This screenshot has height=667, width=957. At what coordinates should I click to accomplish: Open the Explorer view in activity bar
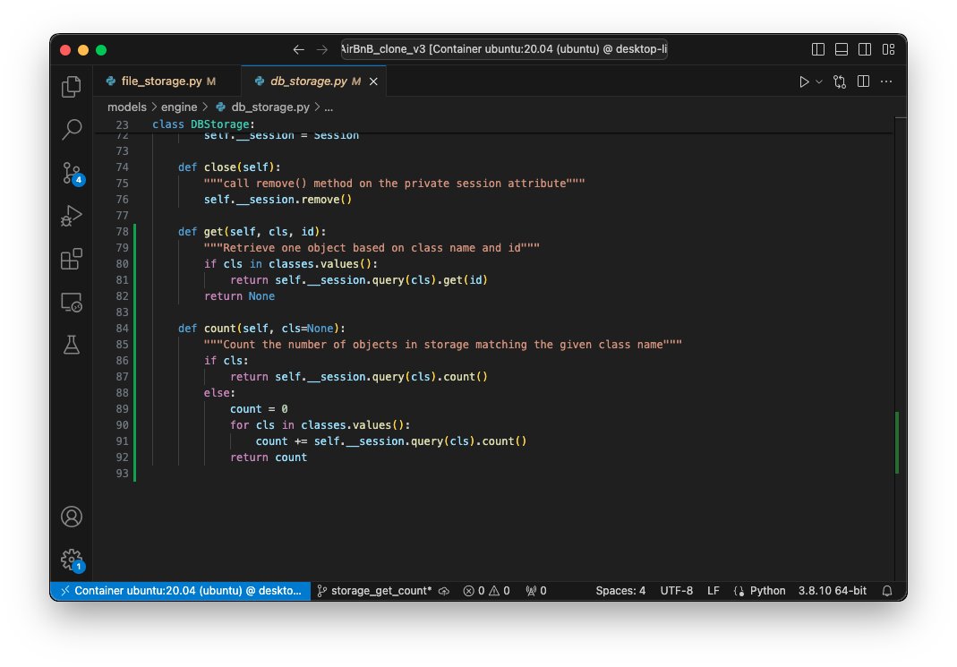point(72,87)
